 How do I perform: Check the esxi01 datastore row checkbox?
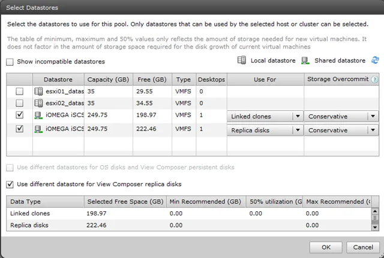20,92
